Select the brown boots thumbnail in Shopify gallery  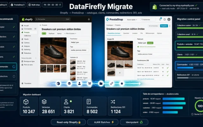57,69
